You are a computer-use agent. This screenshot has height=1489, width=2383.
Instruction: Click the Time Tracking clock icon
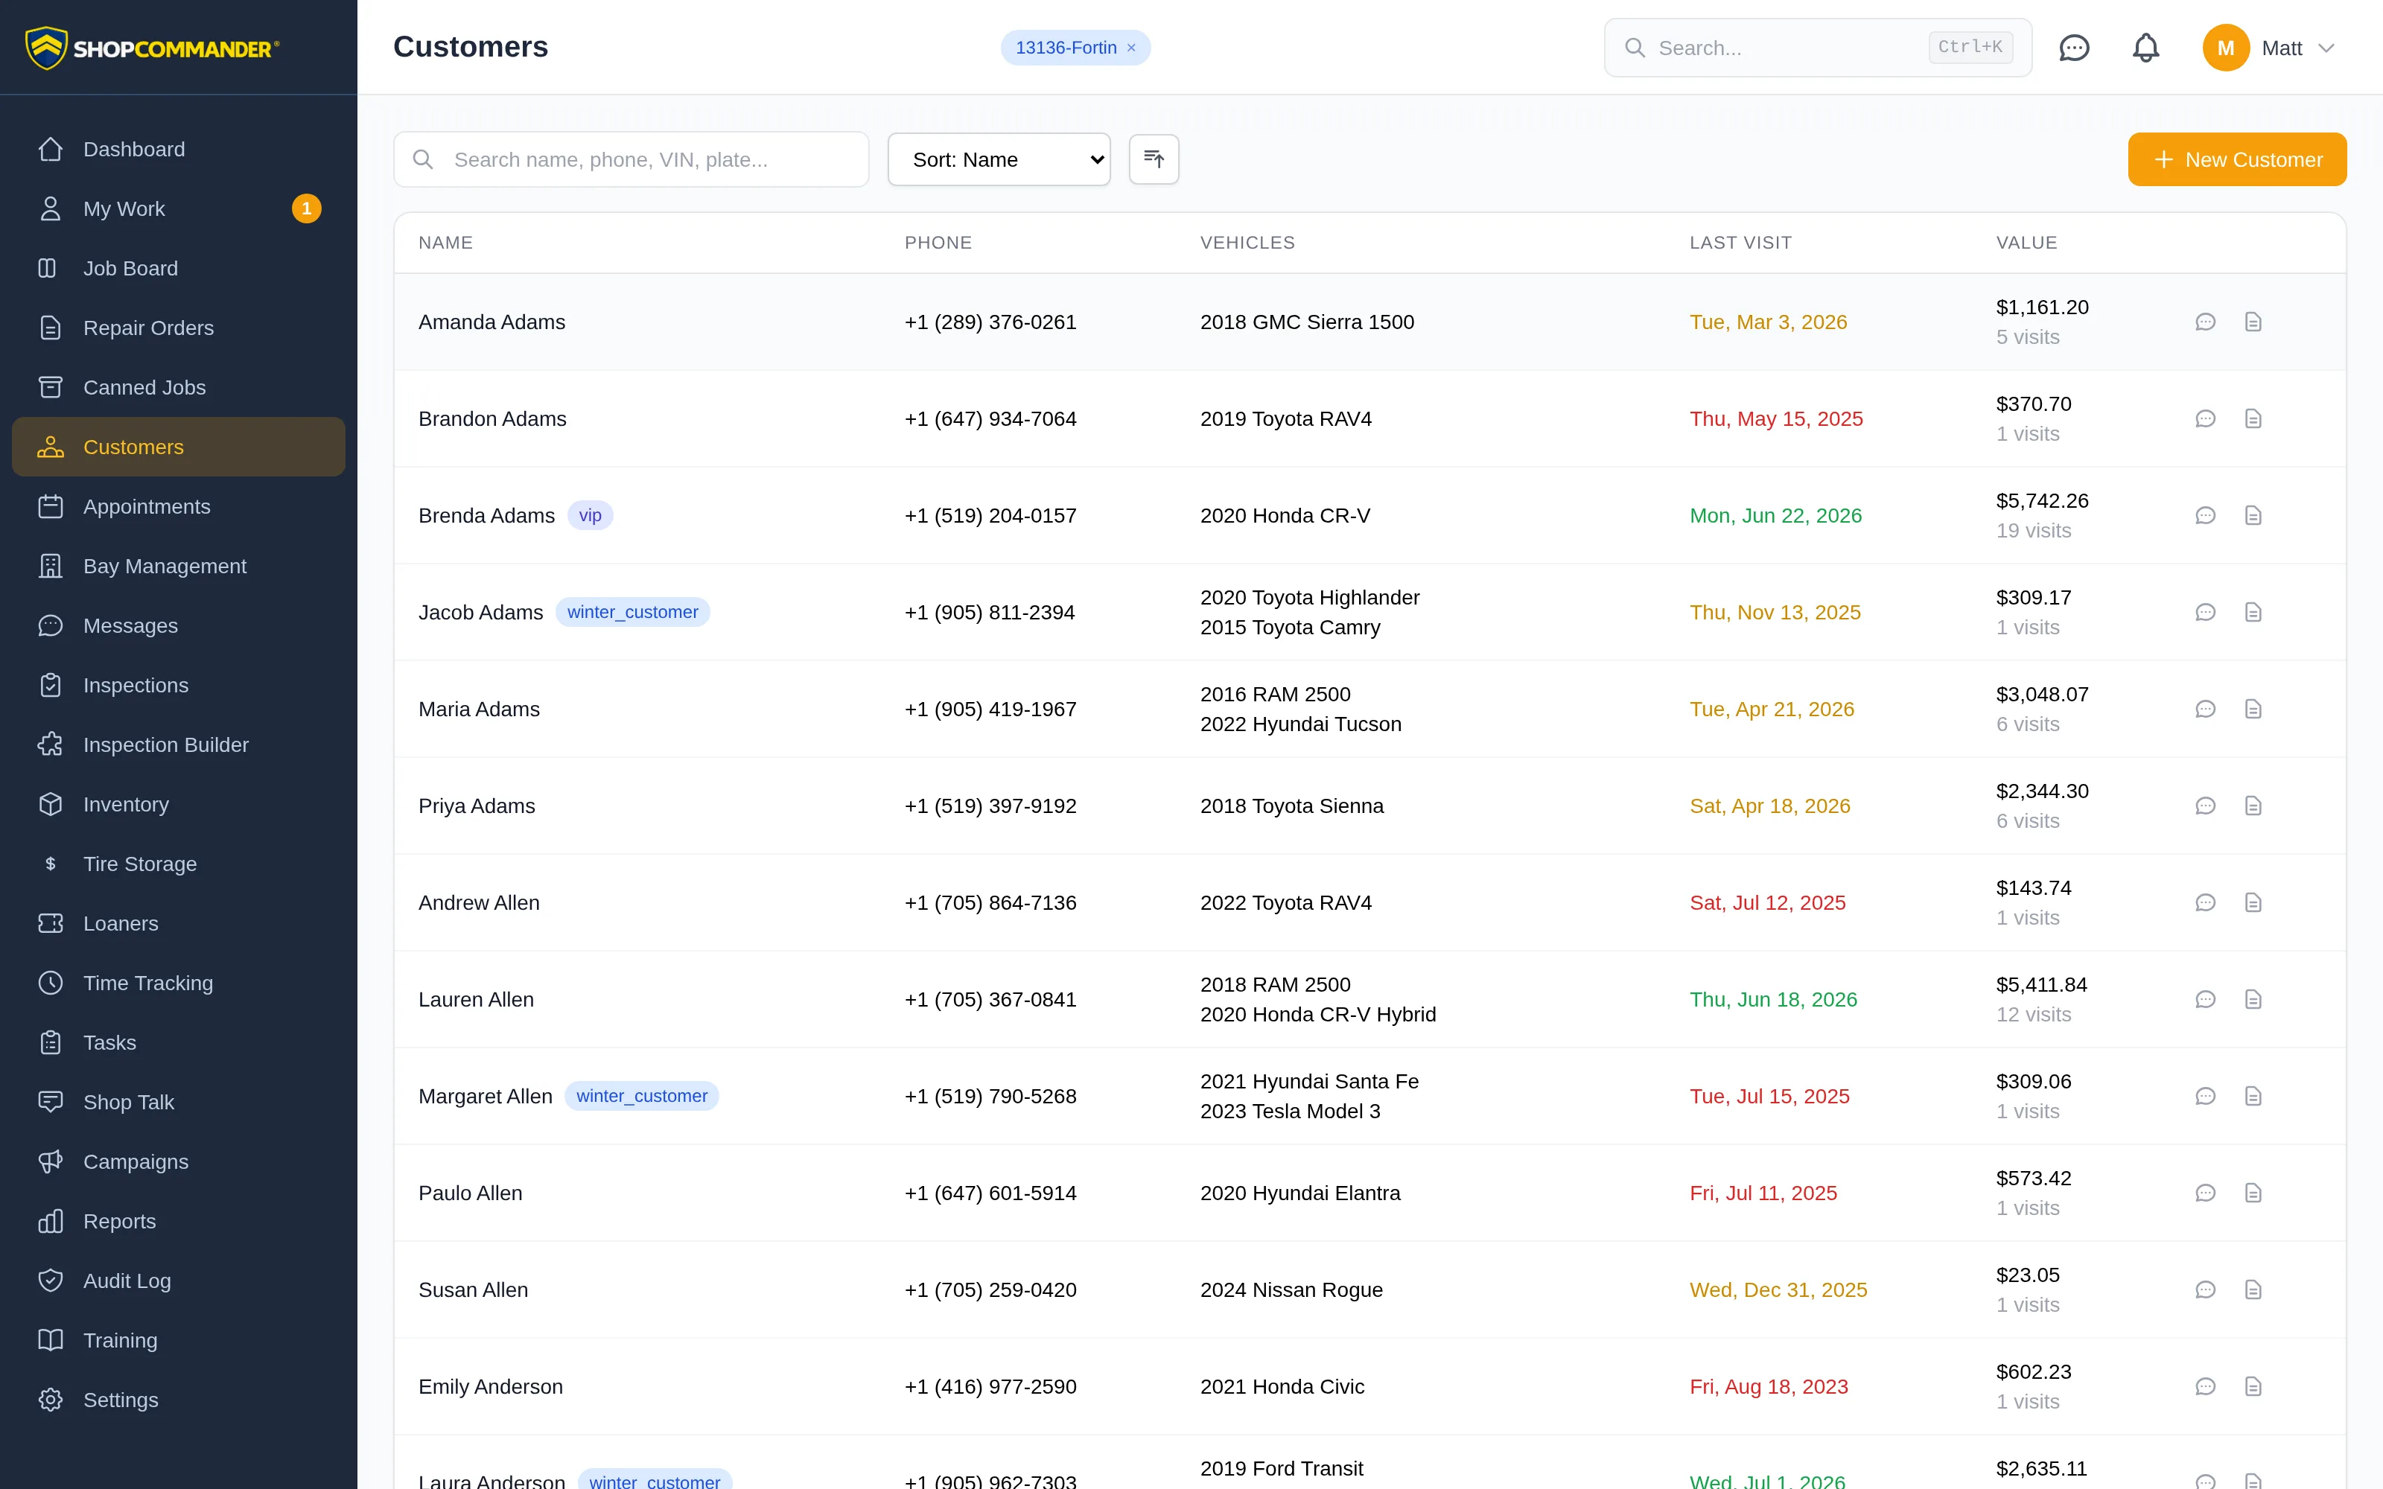pyautogui.click(x=50, y=983)
